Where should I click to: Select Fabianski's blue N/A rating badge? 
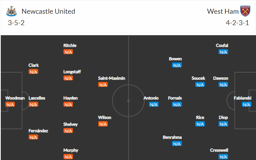246,104
